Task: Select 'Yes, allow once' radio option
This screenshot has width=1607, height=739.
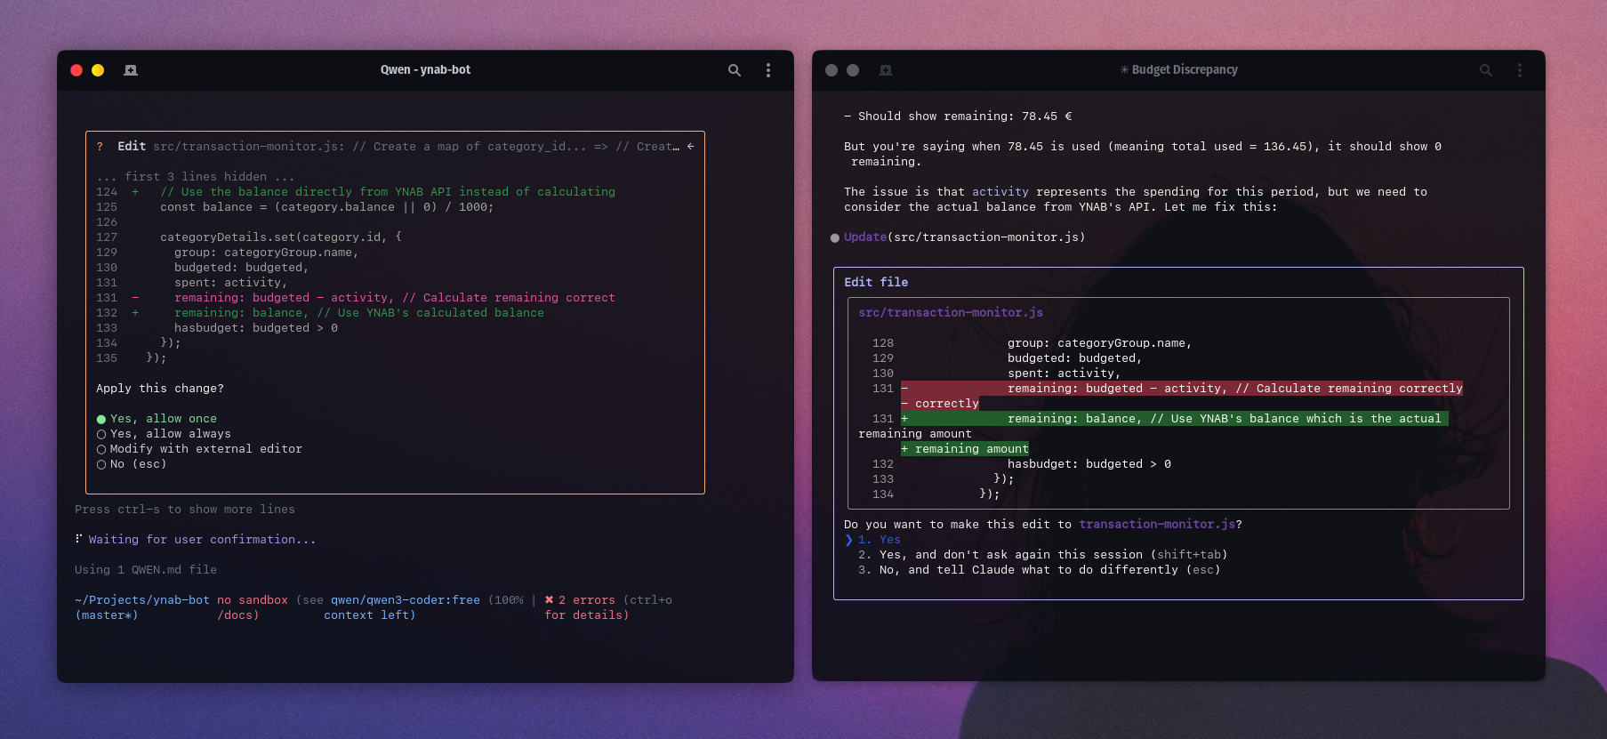Action: 157,419
